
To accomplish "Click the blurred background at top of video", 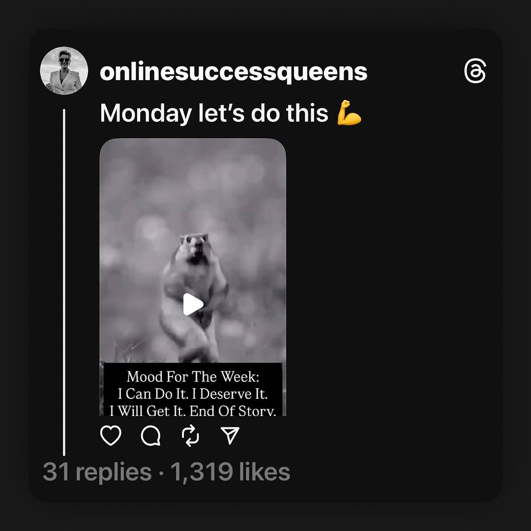I will [193, 172].
